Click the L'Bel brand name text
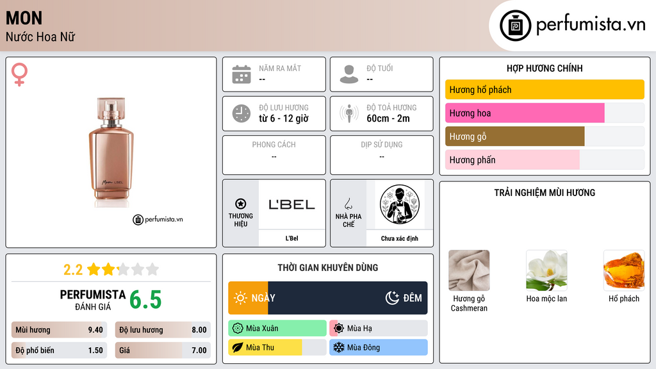This screenshot has width=656, height=369. coord(291,238)
